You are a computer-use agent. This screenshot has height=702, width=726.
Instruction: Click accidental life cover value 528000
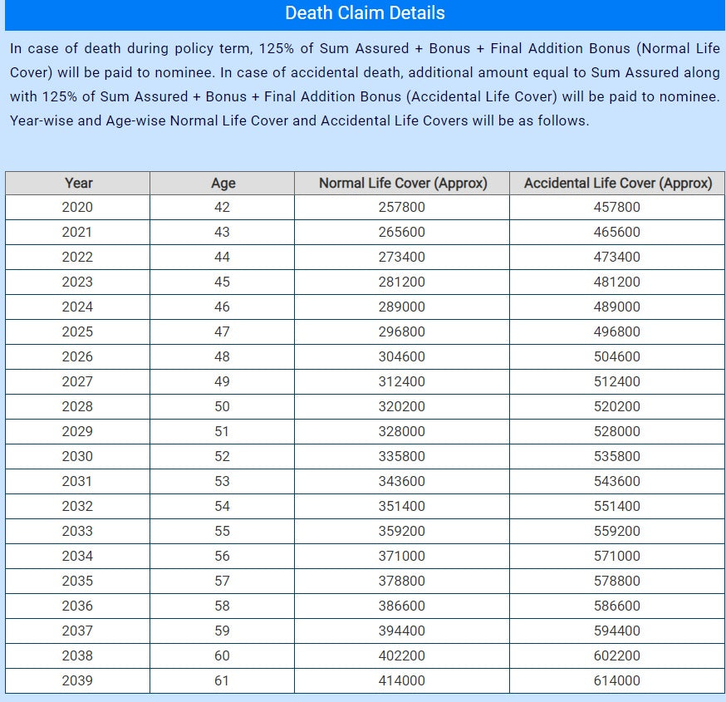pyautogui.click(x=617, y=432)
